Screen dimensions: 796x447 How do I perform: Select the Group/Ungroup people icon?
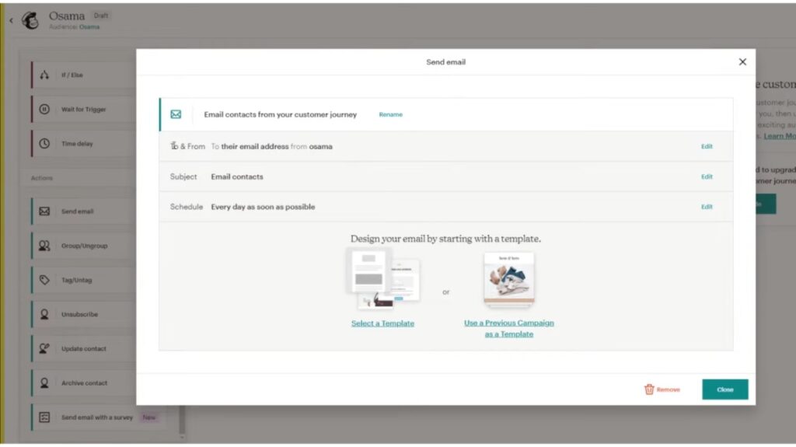coord(44,246)
